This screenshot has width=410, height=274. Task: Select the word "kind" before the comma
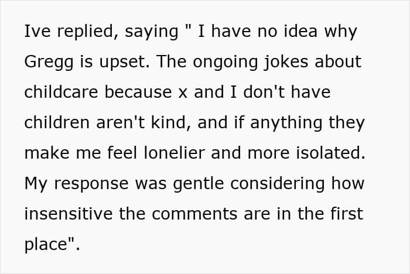168,122
